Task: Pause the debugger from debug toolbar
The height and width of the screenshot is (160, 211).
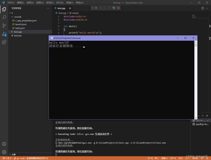Action: [96, 8]
